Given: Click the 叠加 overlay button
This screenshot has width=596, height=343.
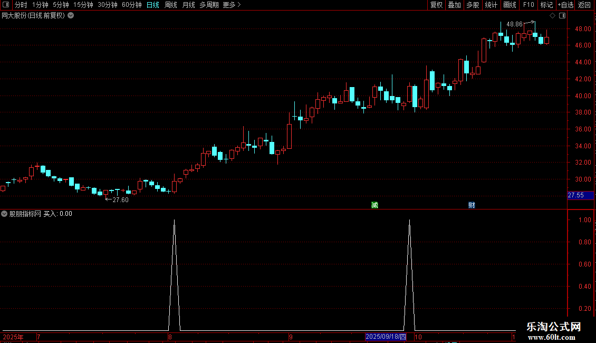Looking at the screenshot, I should coord(454,5).
